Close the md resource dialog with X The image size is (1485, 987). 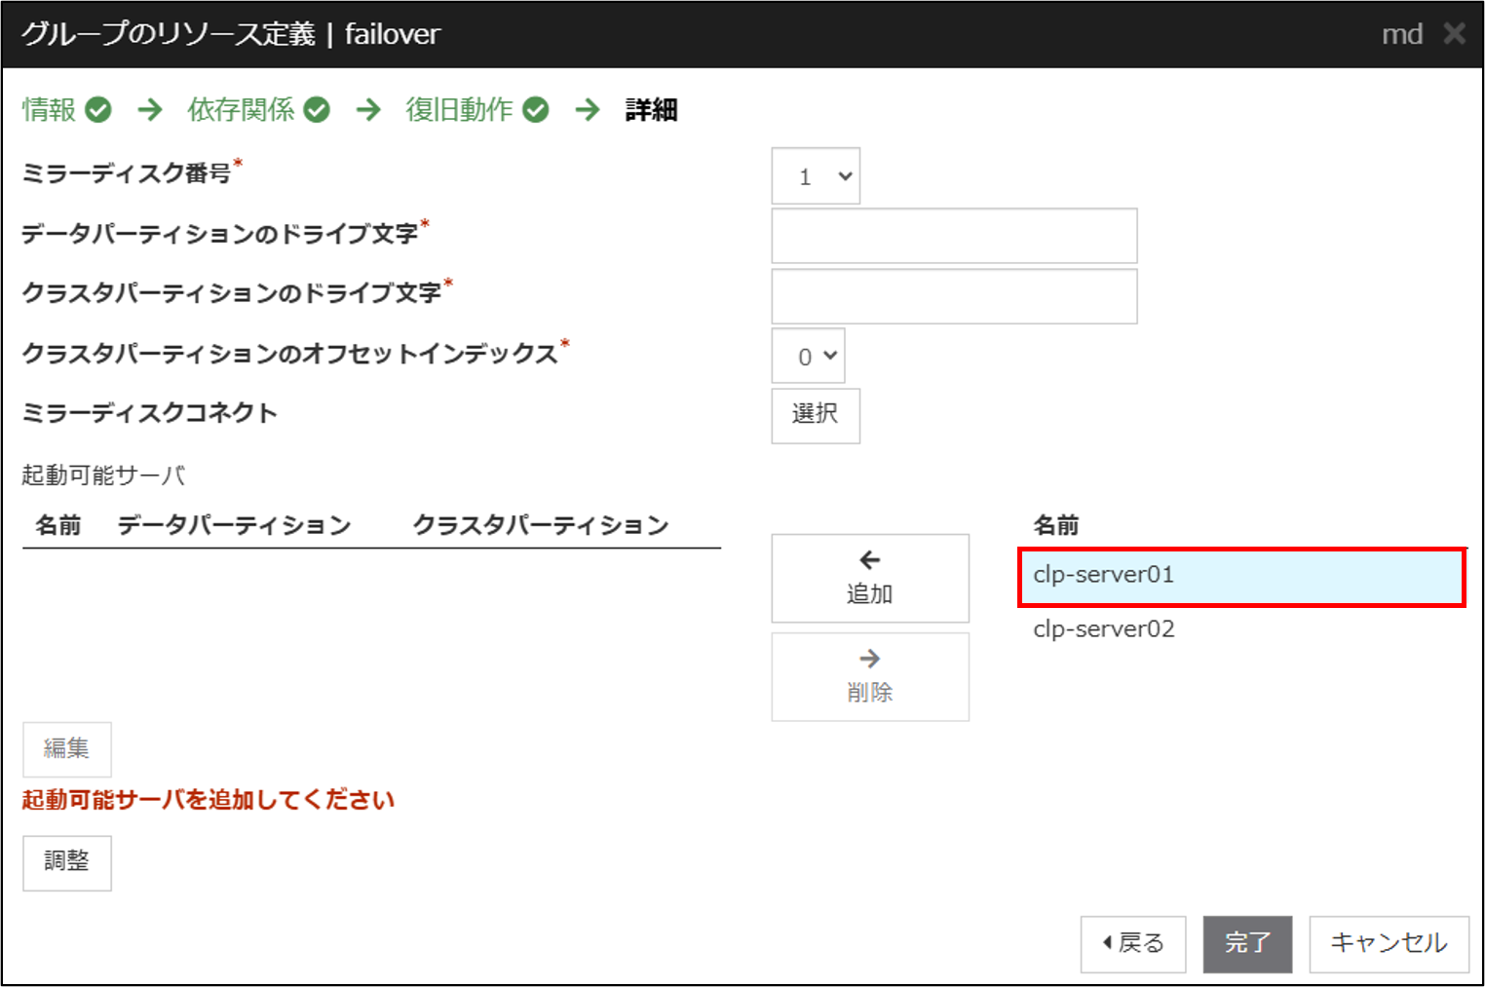(1454, 34)
